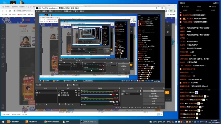This screenshot has width=221, height=124.
Task: Toggle lock on the video capture device source
Action: [79, 95]
